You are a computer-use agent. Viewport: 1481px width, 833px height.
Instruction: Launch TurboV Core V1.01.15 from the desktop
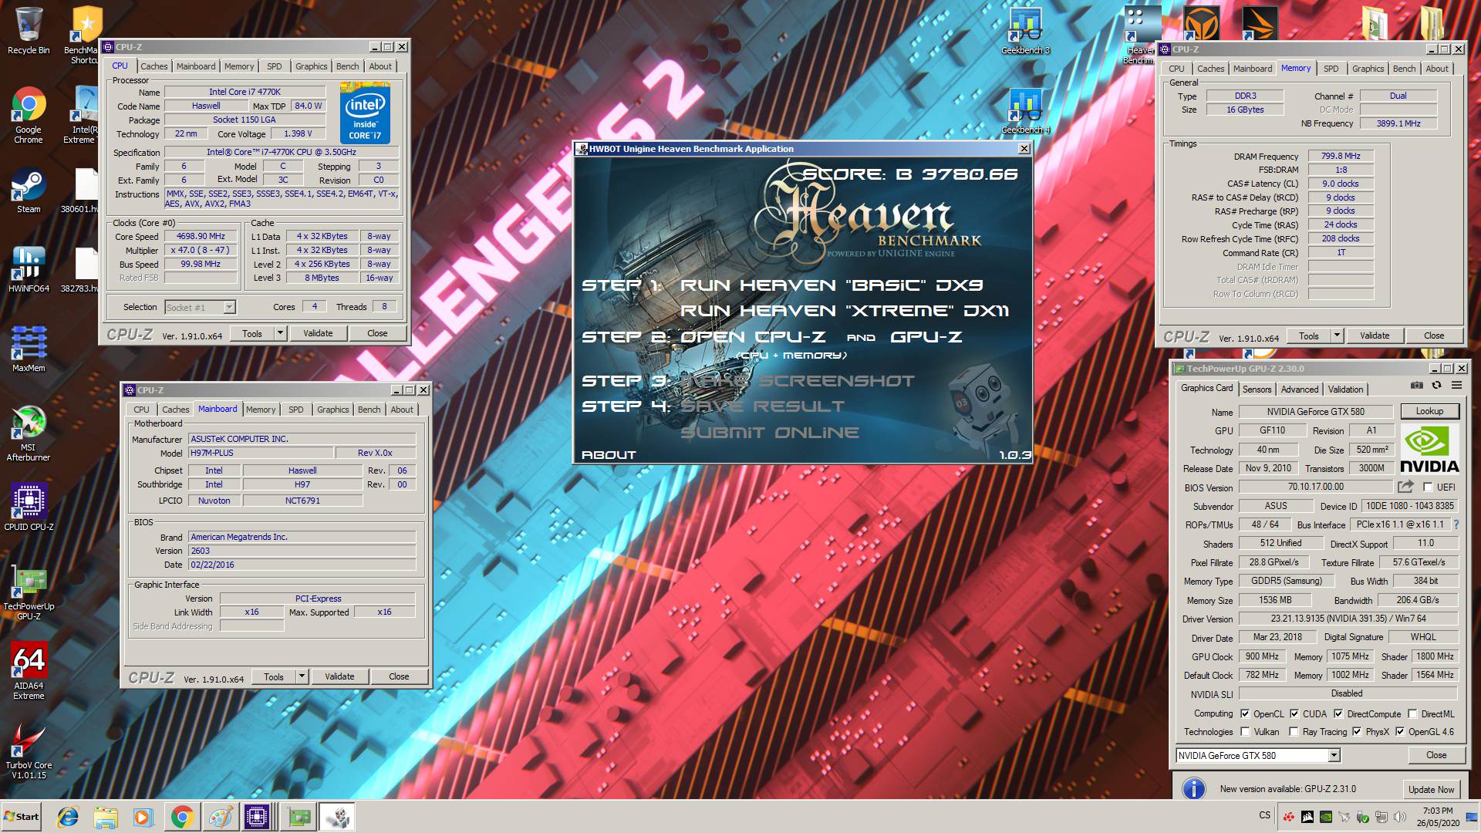click(29, 752)
